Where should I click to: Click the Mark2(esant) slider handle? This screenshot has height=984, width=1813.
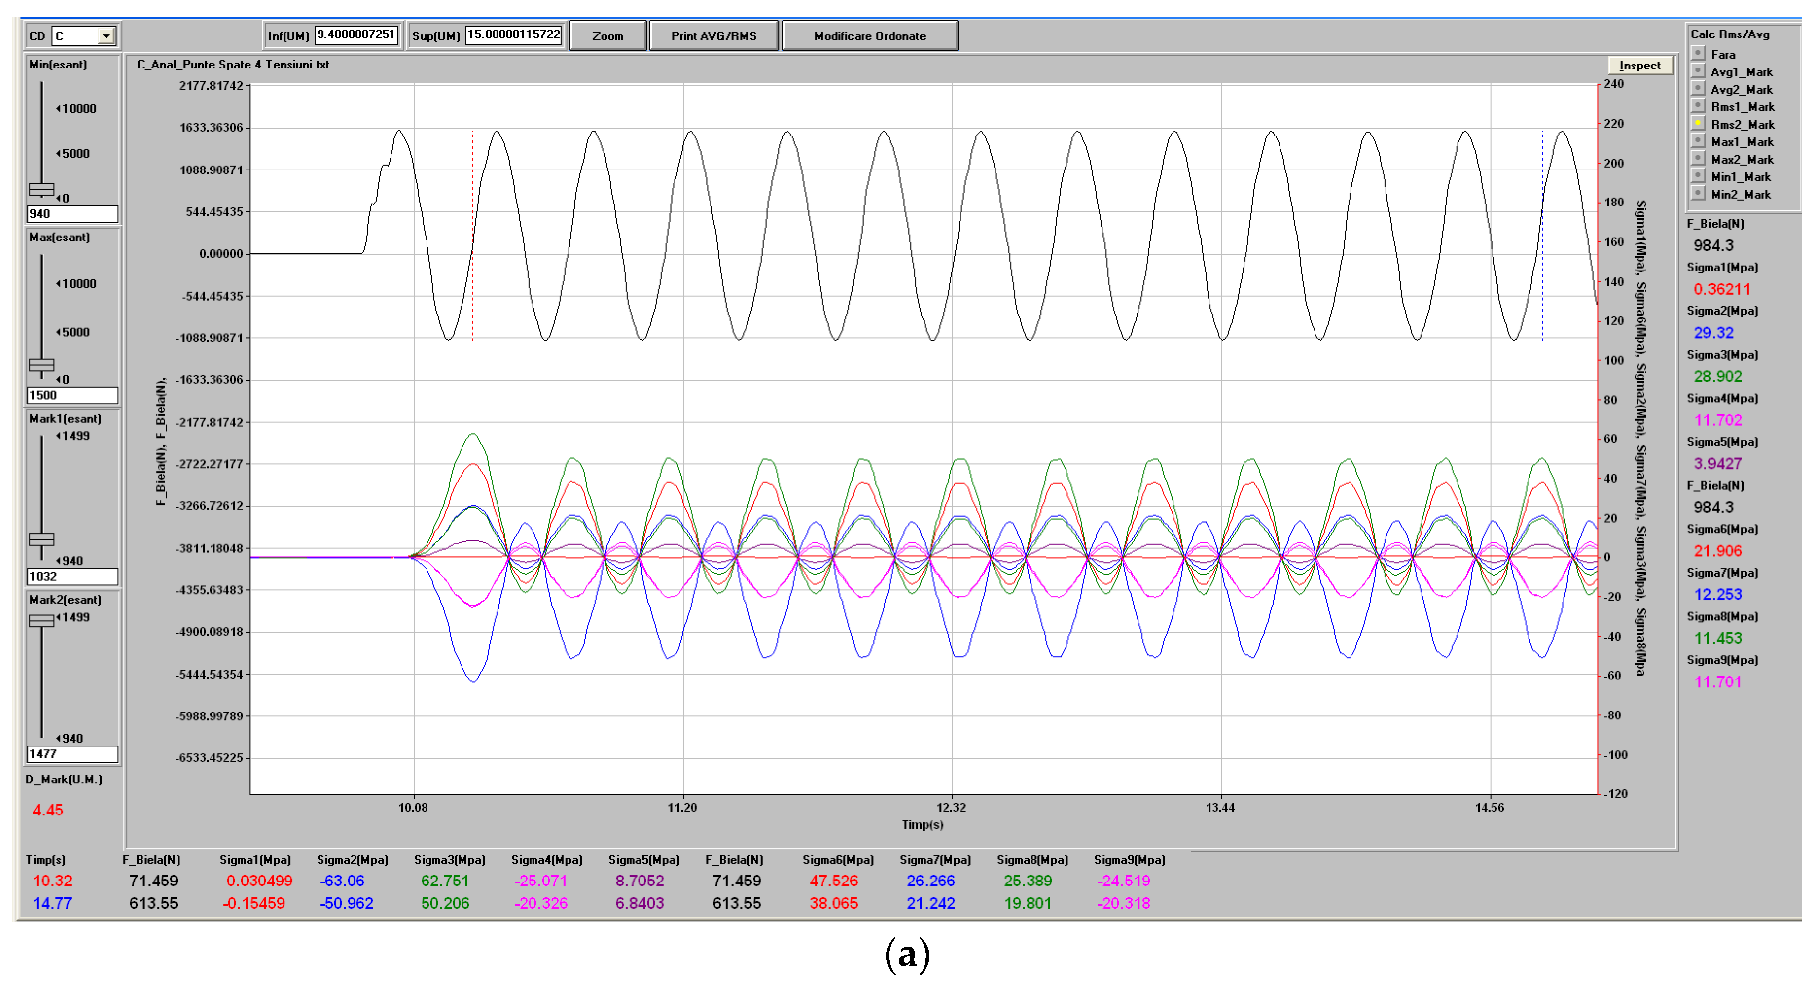(x=41, y=620)
